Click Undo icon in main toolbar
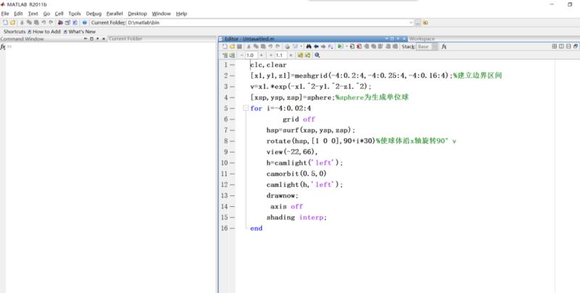Screen dimensions: 580x293 point(43,22)
